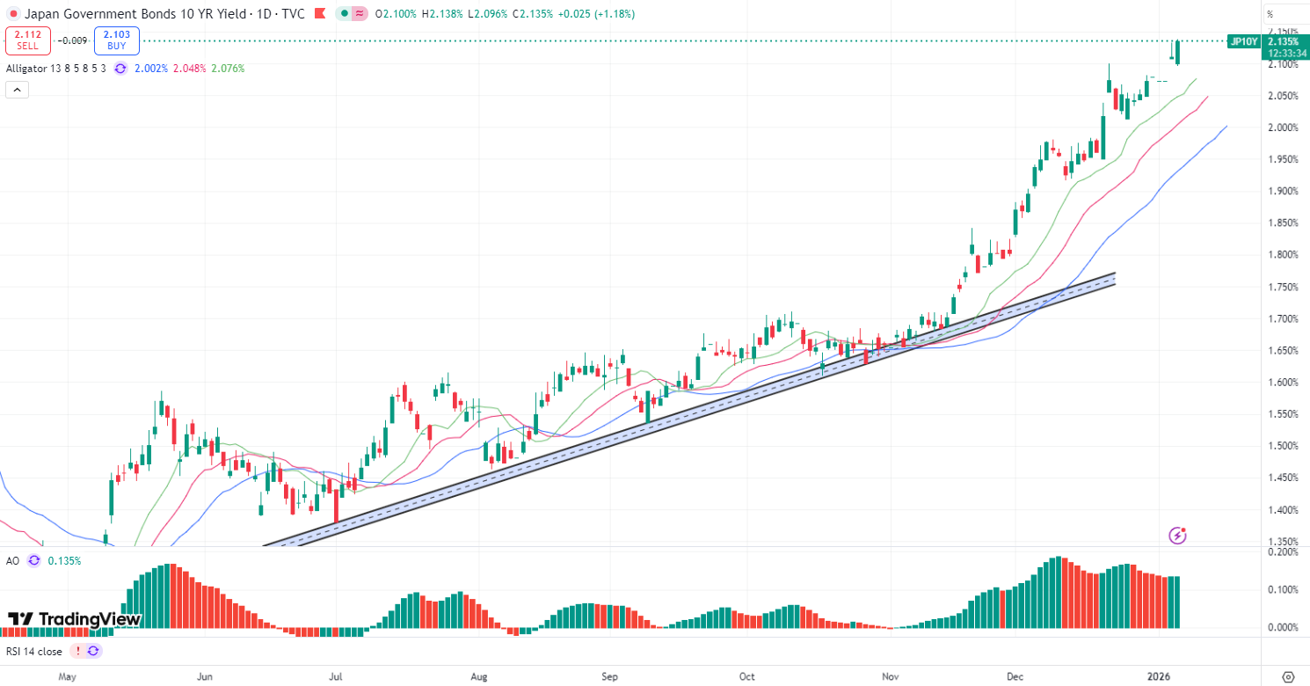Click the red symbol flag icon

click(x=13, y=14)
